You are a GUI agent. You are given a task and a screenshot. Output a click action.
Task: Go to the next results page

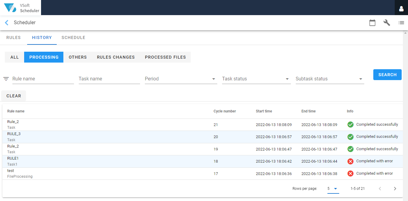pos(395,189)
